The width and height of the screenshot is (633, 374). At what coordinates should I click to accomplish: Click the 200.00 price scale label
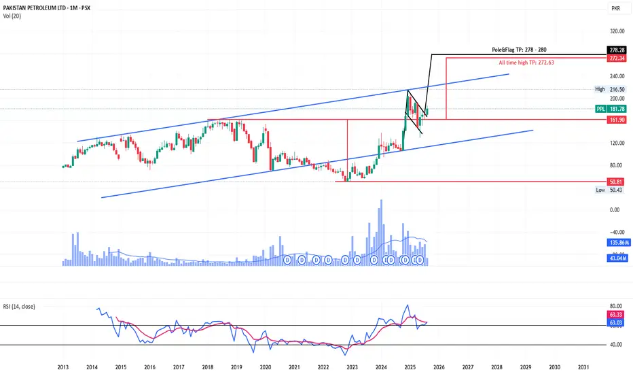tap(617, 99)
